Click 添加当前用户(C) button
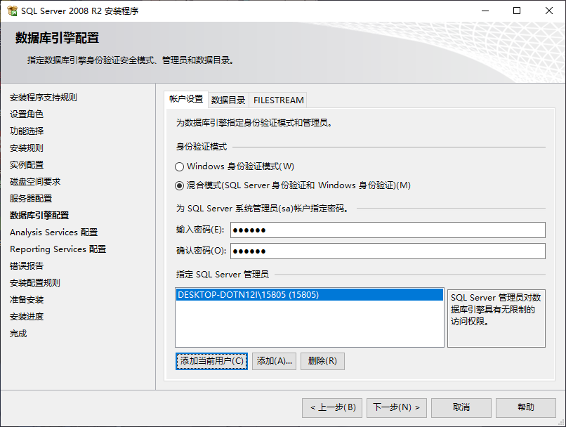The height and width of the screenshot is (427, 566). click(x=211, y=361)
